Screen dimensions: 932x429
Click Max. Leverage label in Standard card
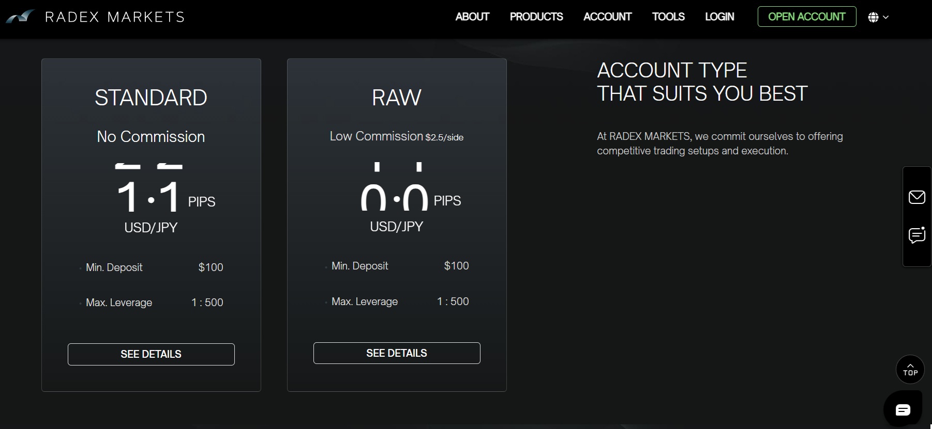(x=119, y=303)
